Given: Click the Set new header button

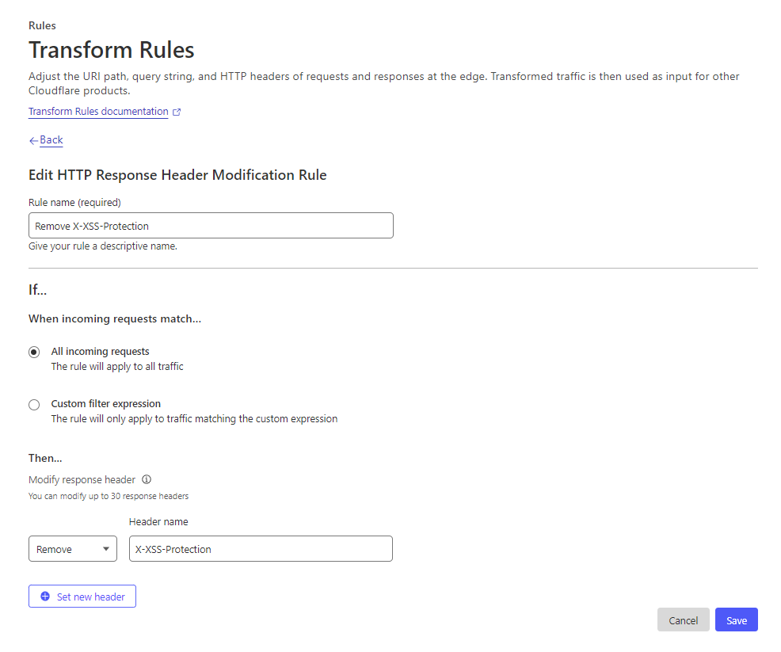Looking at the screenshot, I should [x=82, y=597].
